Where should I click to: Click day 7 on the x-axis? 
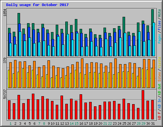coord(39,124)
